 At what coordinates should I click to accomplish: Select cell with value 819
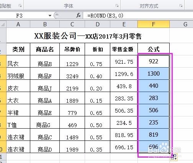pos(154,135)
